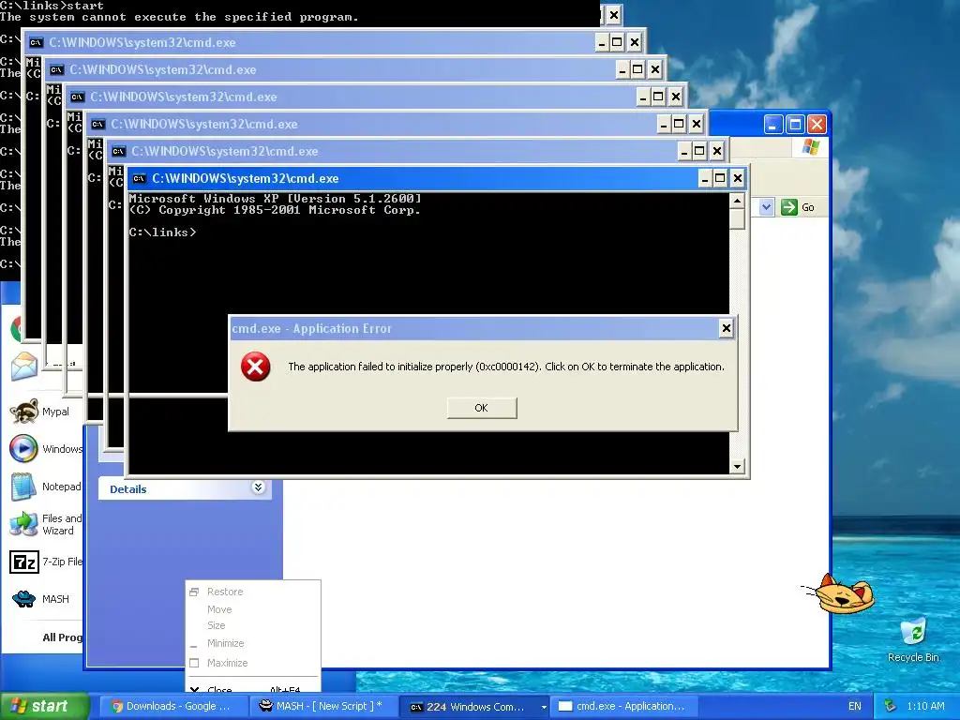Maximize the Explorer window behind cmd
The image size is (960, 720).
[x=795, y=125]
